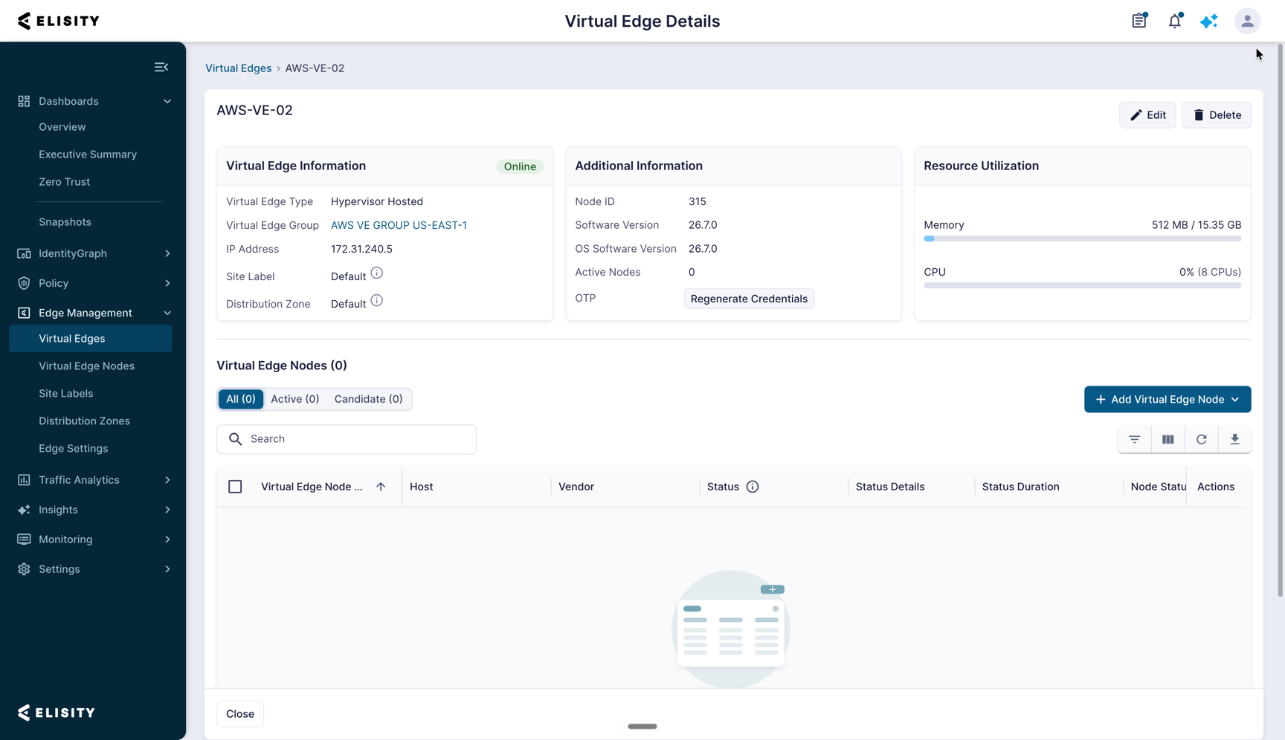Viewport: 1285px width, 740px height.
Task: Open the notifications bell
Action: [1175, 21]
